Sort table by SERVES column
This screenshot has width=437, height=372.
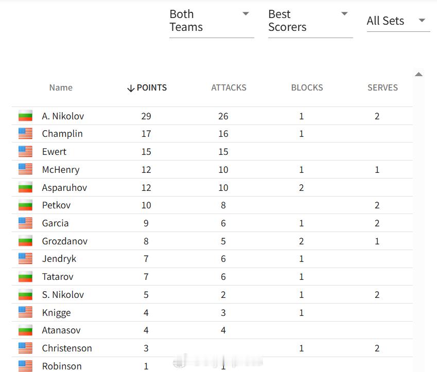coord(382,88)
